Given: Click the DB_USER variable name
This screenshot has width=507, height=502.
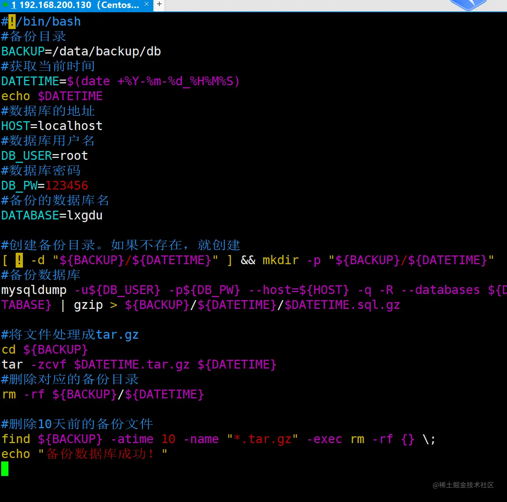Looking at the screenshot, I should pos(27,156).
